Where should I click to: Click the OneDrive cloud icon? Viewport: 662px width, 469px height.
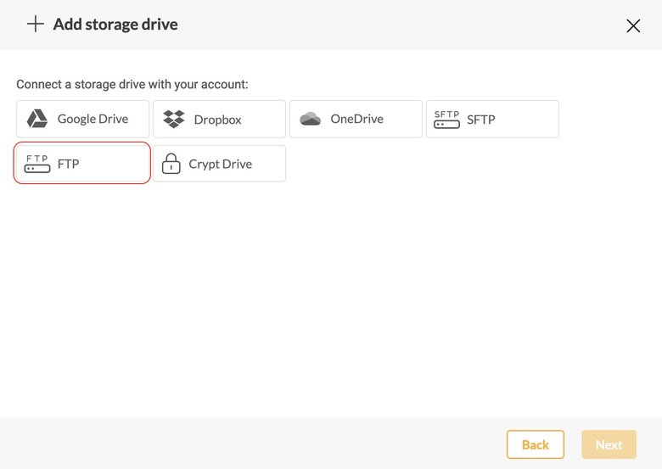(x=311, y=119)
